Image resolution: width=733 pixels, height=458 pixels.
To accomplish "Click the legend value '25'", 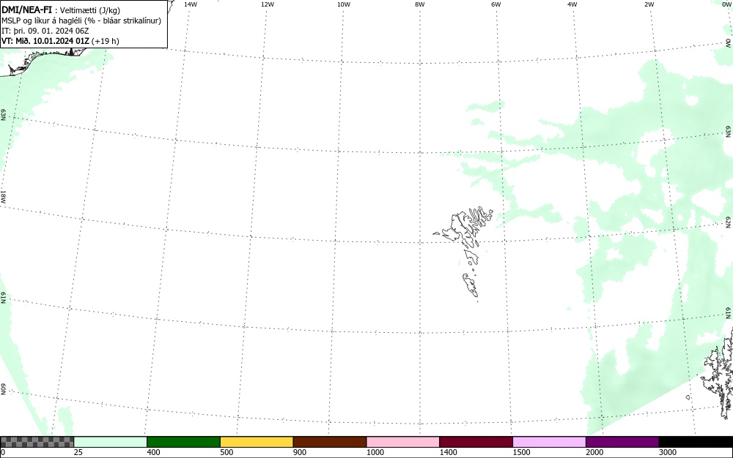I will click(x=78, y=452).
